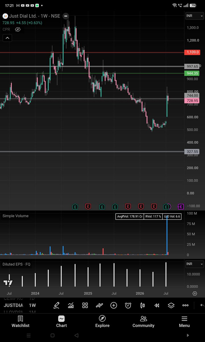The height and width of the screenshot is (342, 205).
Task: Open the INR dropdown in Diluted EPS pane
Action: pyautogui.click(x=194, y=264)
